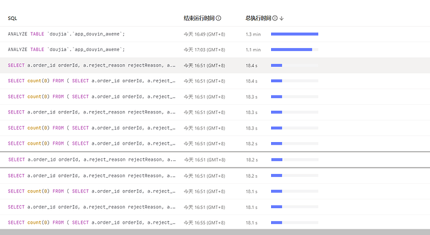
Task: Open the SELECT count(0) statement taking 18.2 s
Action: coord(92,143)
